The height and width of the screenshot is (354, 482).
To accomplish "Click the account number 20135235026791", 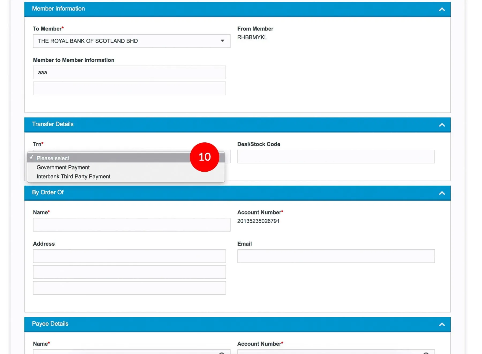I will (258, 221).
